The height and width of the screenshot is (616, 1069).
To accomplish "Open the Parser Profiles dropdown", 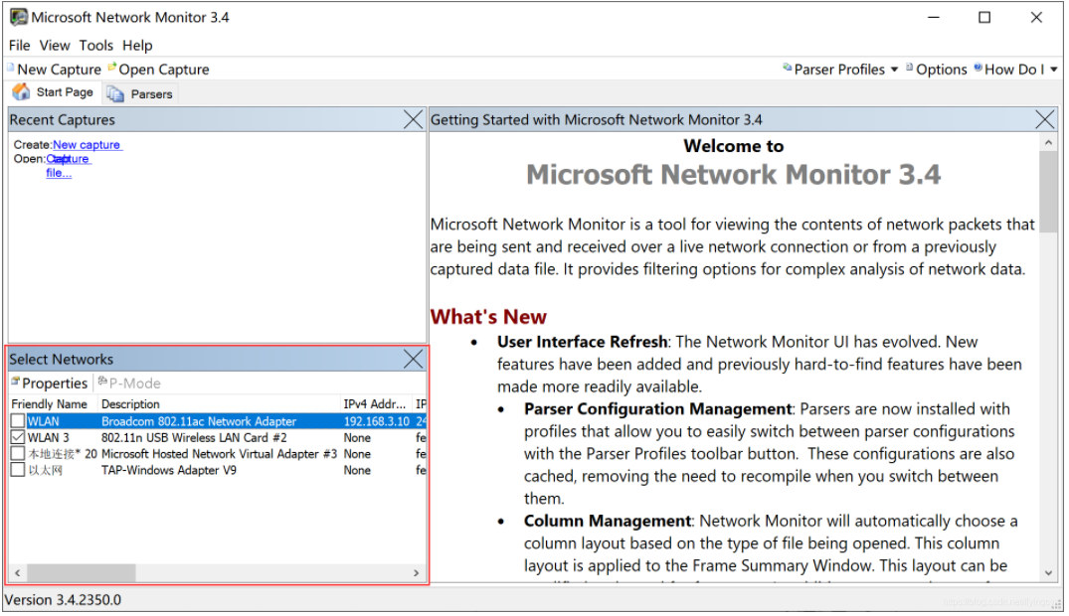I will (840, 70).
